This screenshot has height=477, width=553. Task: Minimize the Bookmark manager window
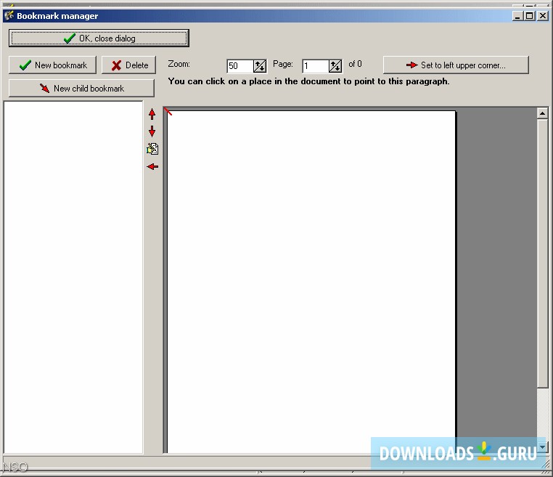click(517, 16)
